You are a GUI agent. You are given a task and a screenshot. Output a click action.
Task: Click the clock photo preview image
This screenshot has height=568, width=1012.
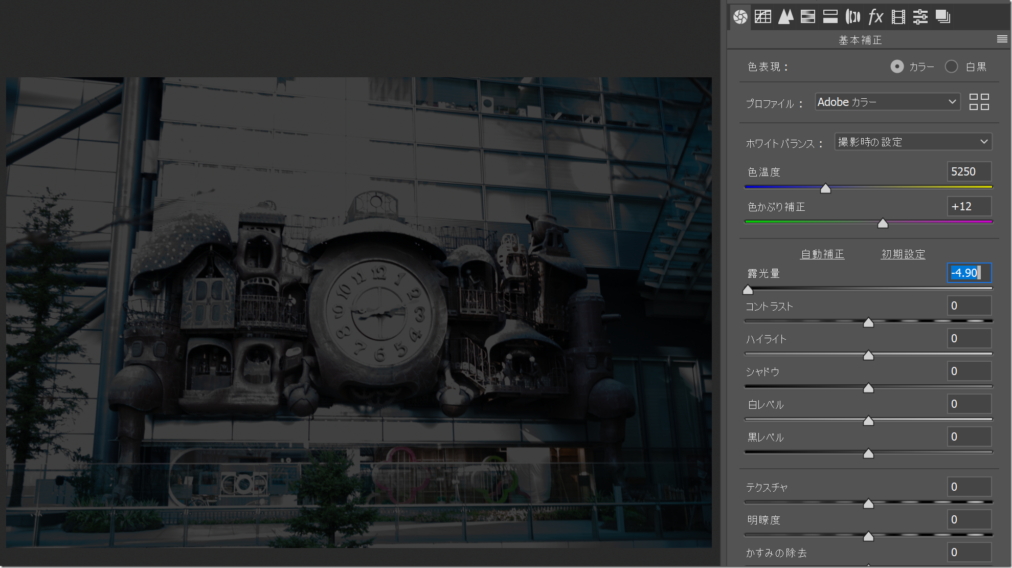359,312
